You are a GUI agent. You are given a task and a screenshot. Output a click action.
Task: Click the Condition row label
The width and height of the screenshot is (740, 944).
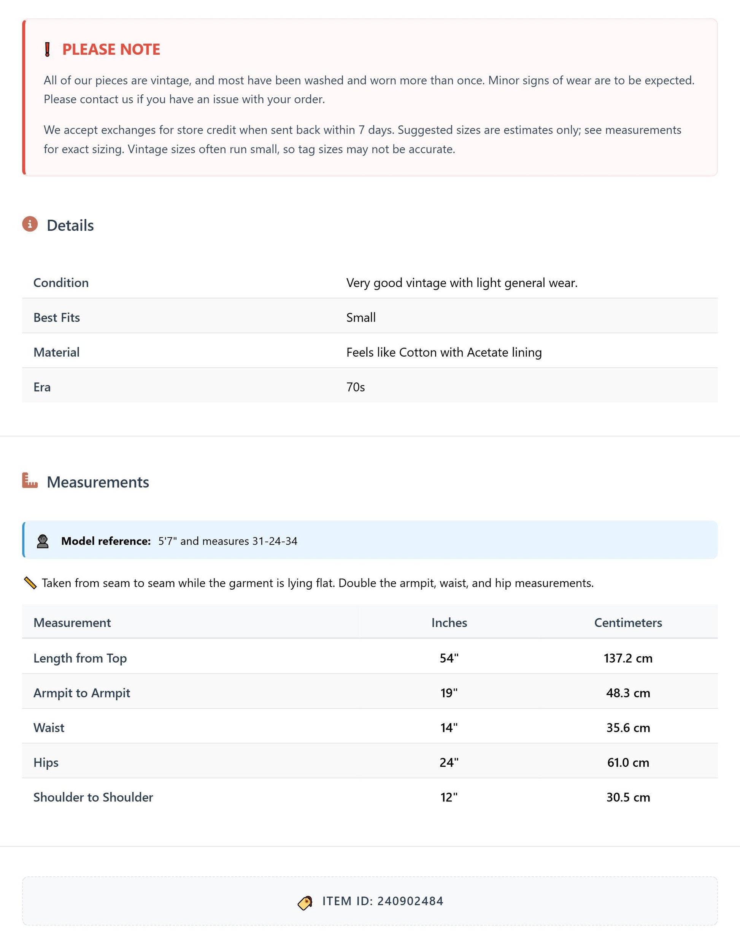pyautogui.click(x=61, y=283)
